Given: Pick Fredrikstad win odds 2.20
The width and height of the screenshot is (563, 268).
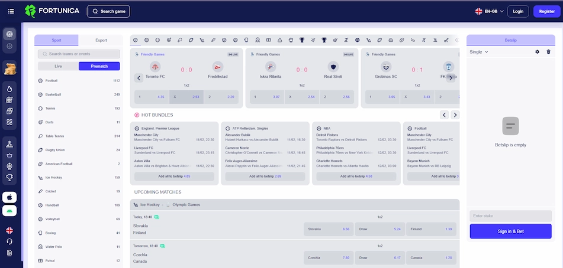Looking at the screenshot, I should click(221, 97).
